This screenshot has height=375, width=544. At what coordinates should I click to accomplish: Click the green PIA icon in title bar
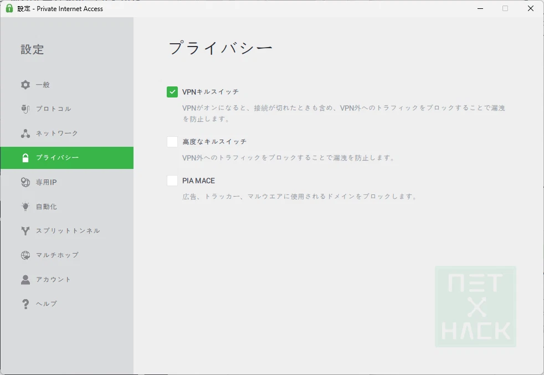coord(9,8)
